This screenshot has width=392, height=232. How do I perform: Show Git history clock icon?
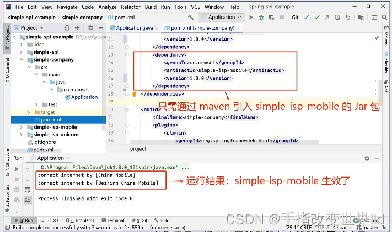point(337,17)
